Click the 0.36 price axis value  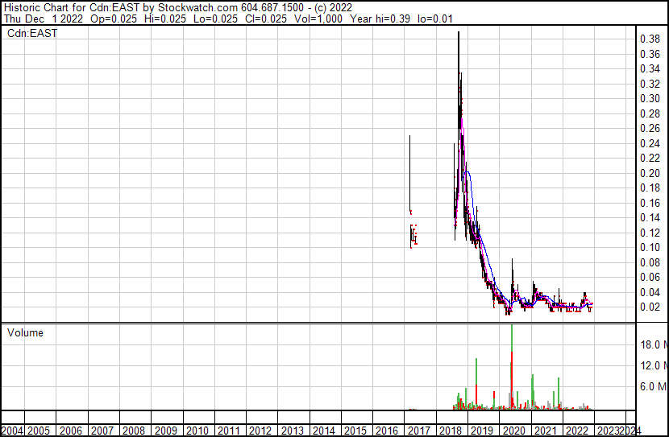650,54
